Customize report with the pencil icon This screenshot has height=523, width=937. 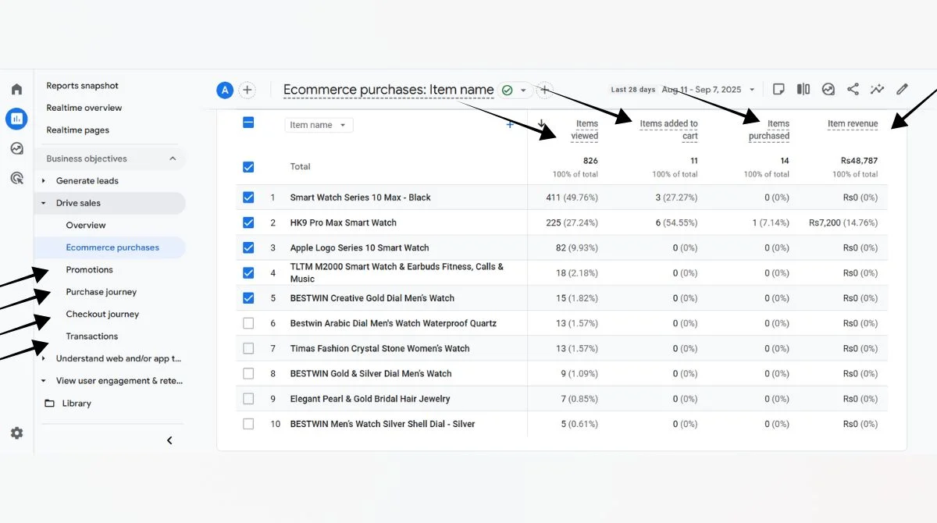[902, 89]
